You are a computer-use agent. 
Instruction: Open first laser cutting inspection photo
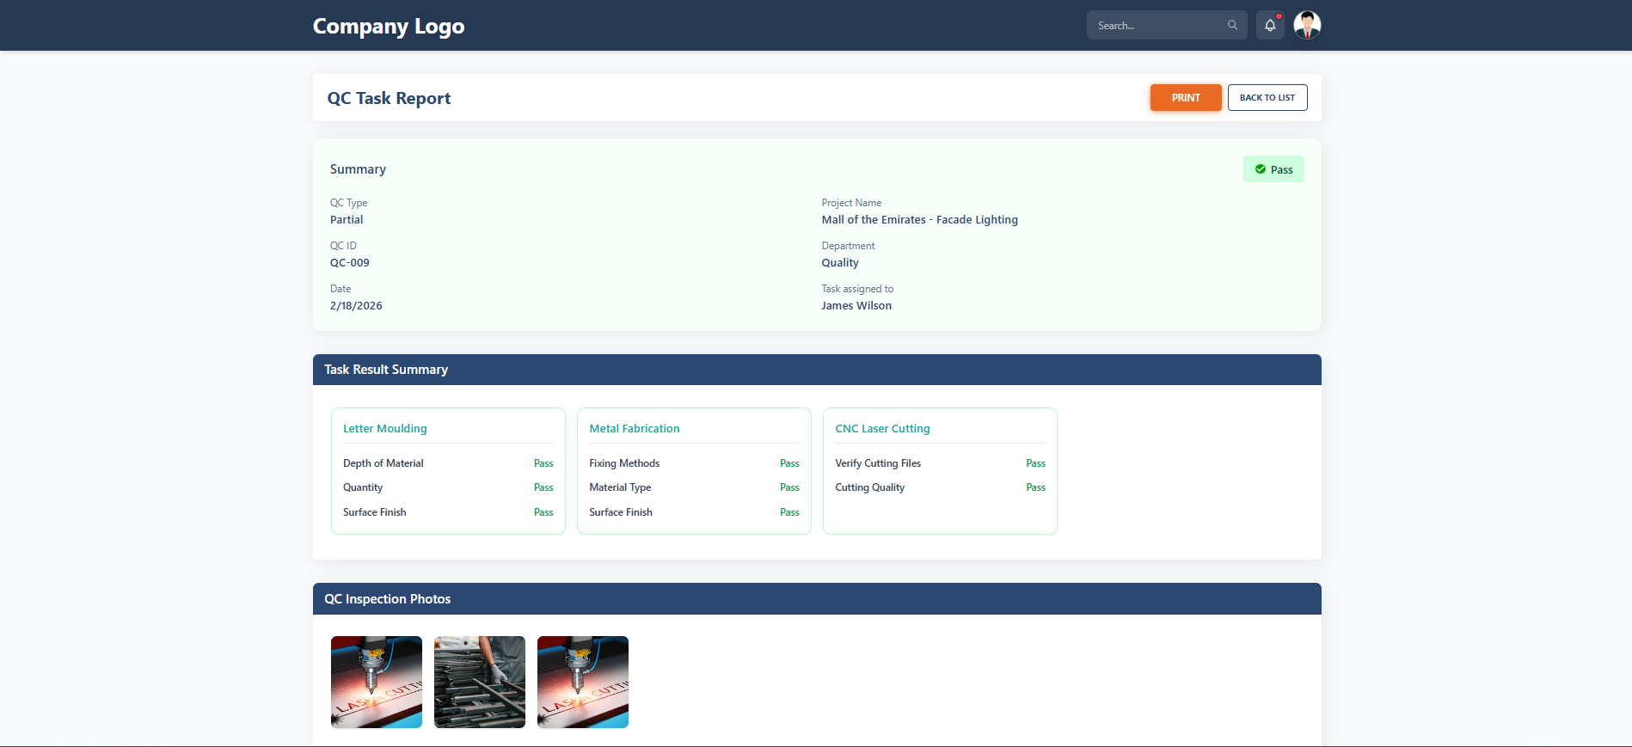tap(377, 682)
